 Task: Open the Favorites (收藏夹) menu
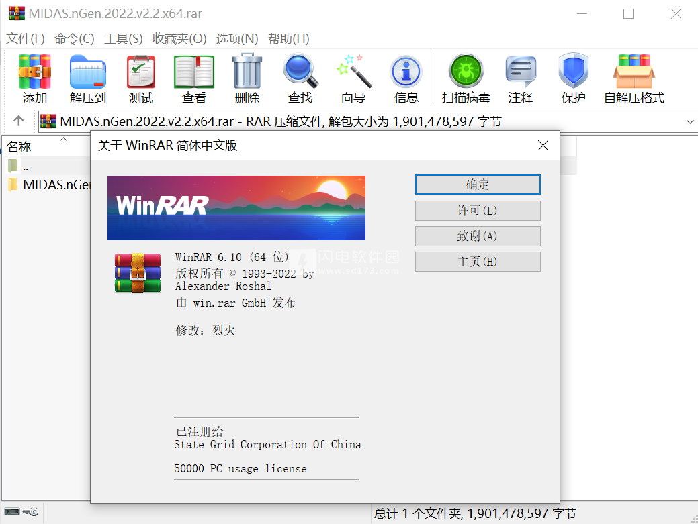point(179,39)
